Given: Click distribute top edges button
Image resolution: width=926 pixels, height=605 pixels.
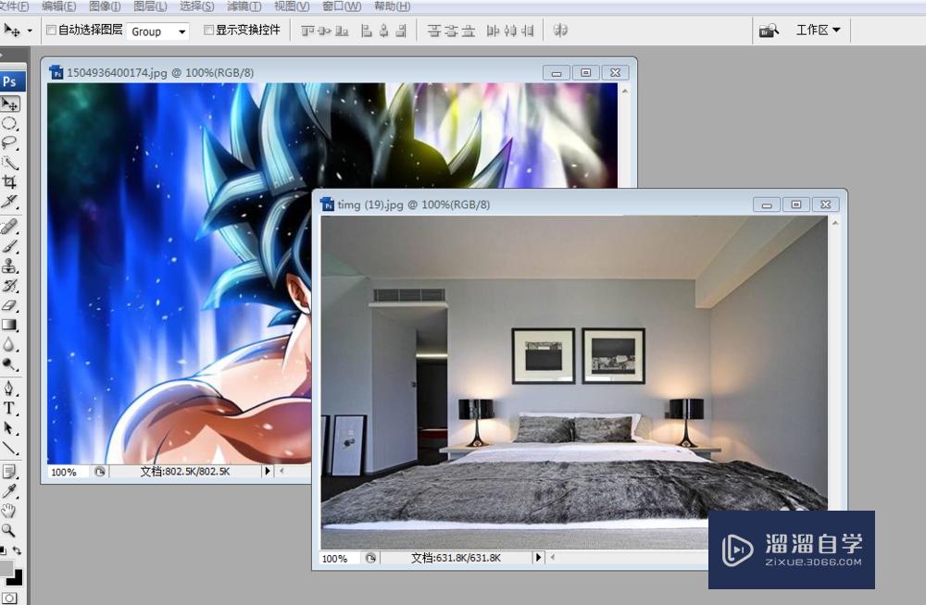Looking at the screenshot, I should point(434,31).
